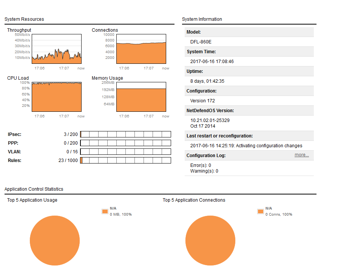Image resolution: width=352 pixels, height=270 pixels.
Task: Click the orange N/A swatch for Application Usage
Action: tap(105, 211)
